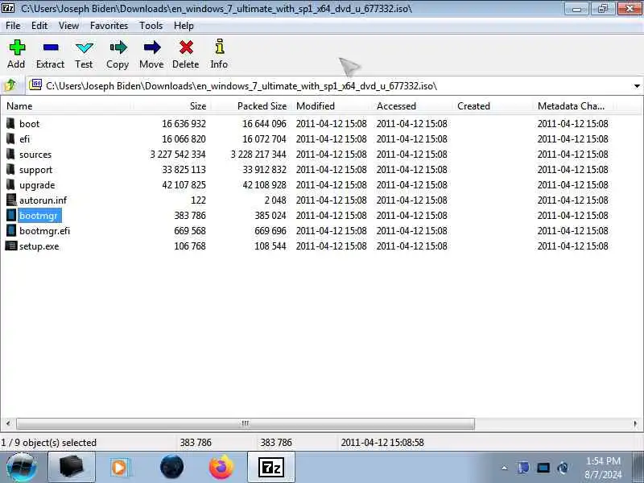The width and height of the screenshot is (644, 483).
Task: Sort by Packed Size column header
Action: click(x=252, y=106)
